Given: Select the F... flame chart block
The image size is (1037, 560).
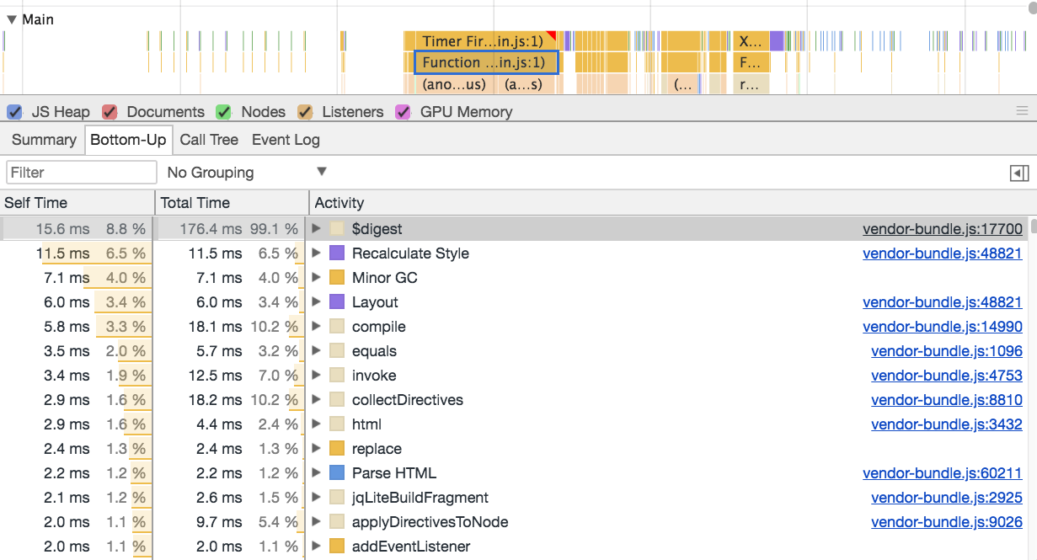Looking at the screenshot, I should point(750,62).
